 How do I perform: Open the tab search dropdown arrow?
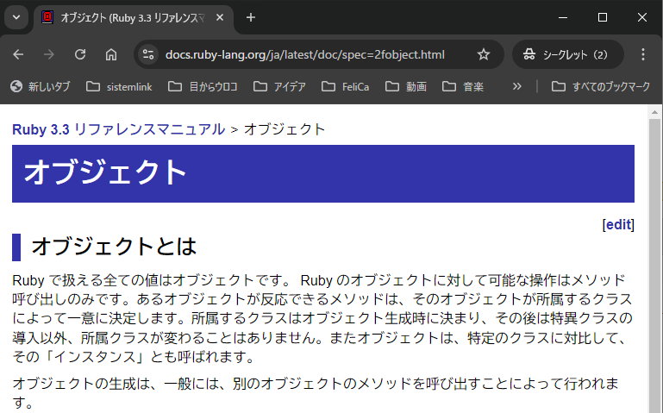click(16, 17)
